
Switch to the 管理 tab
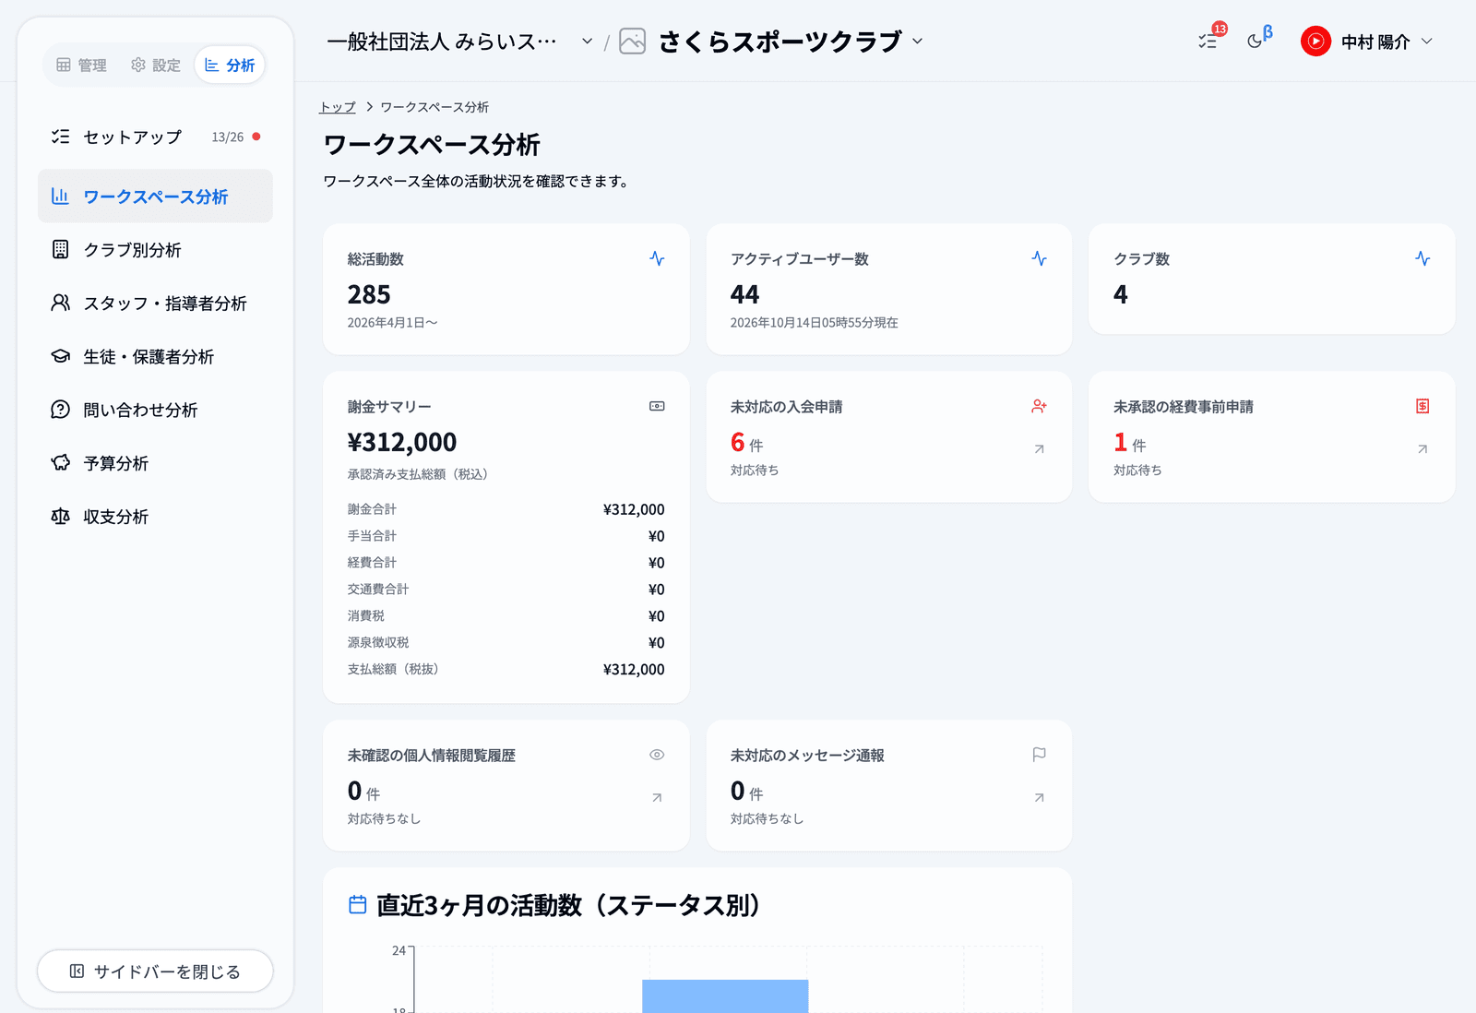tap(81, 66)
